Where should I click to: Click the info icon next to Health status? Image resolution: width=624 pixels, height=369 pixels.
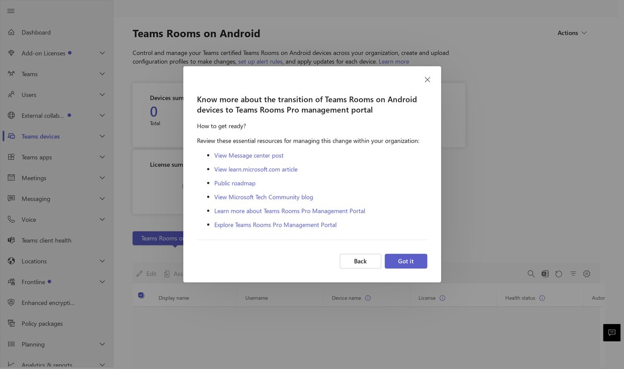pos(542,298)
